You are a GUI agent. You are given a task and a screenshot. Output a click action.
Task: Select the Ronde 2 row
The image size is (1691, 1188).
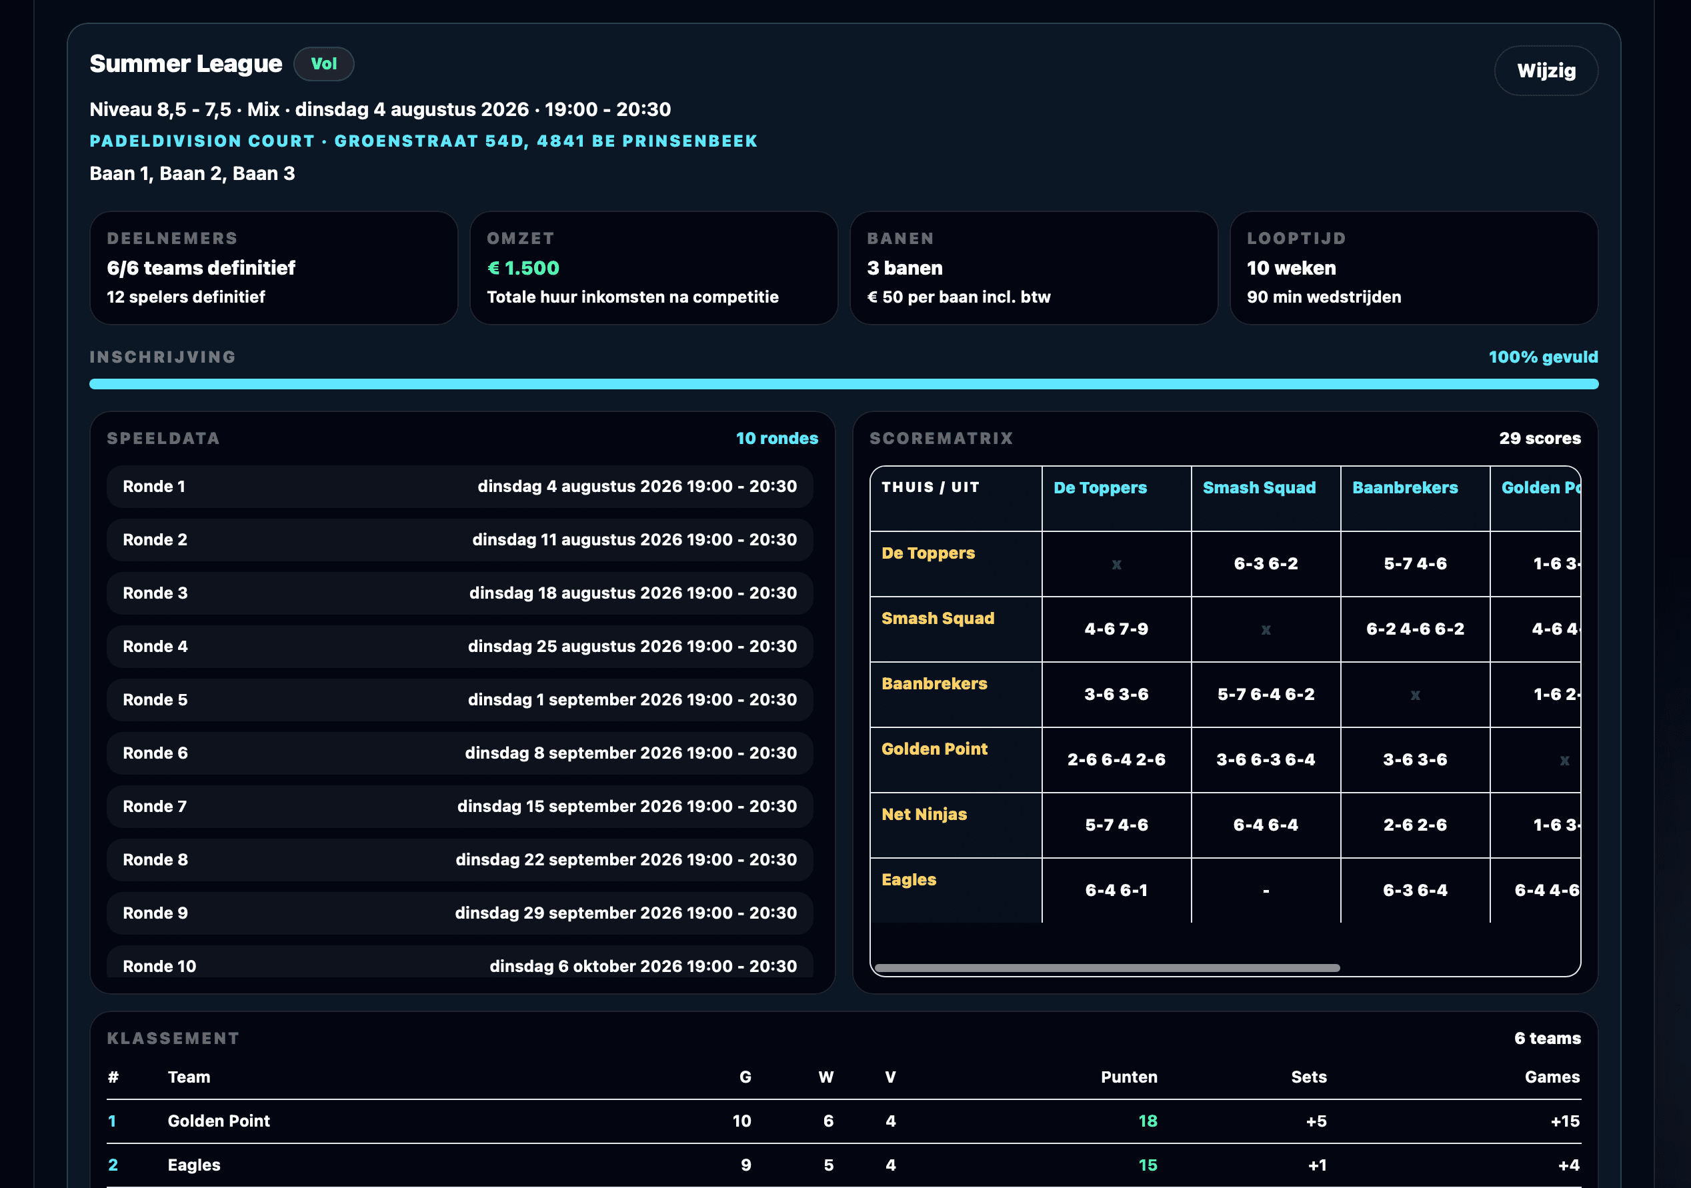pyautogui.click(x=459, y=540)
